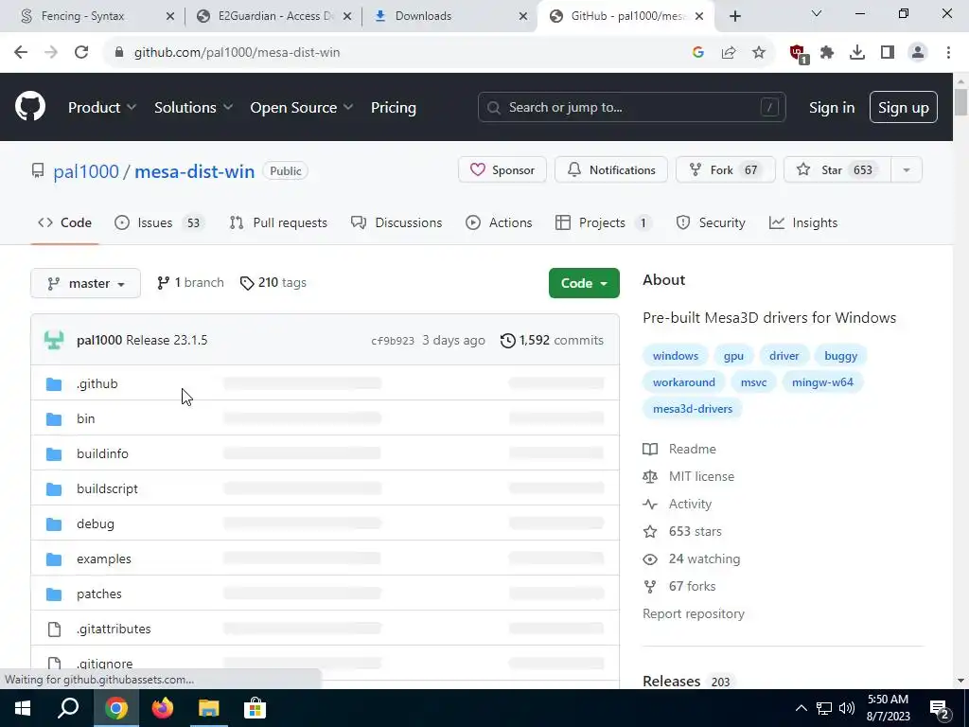The image size is (969, 727).
Task: Click the Google icon in the address bar
Action: coord(698,53)
